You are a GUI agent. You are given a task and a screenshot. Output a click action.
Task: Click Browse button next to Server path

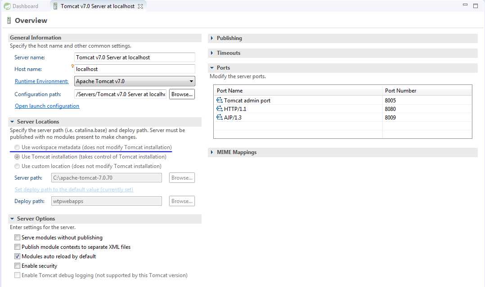coord(182,178)
